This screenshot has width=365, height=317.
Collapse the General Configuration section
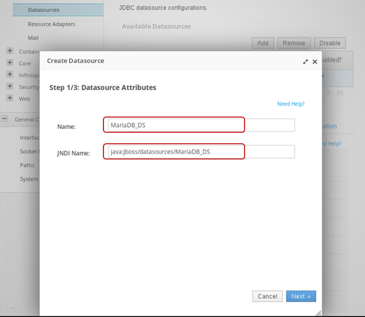click(5, 119)
